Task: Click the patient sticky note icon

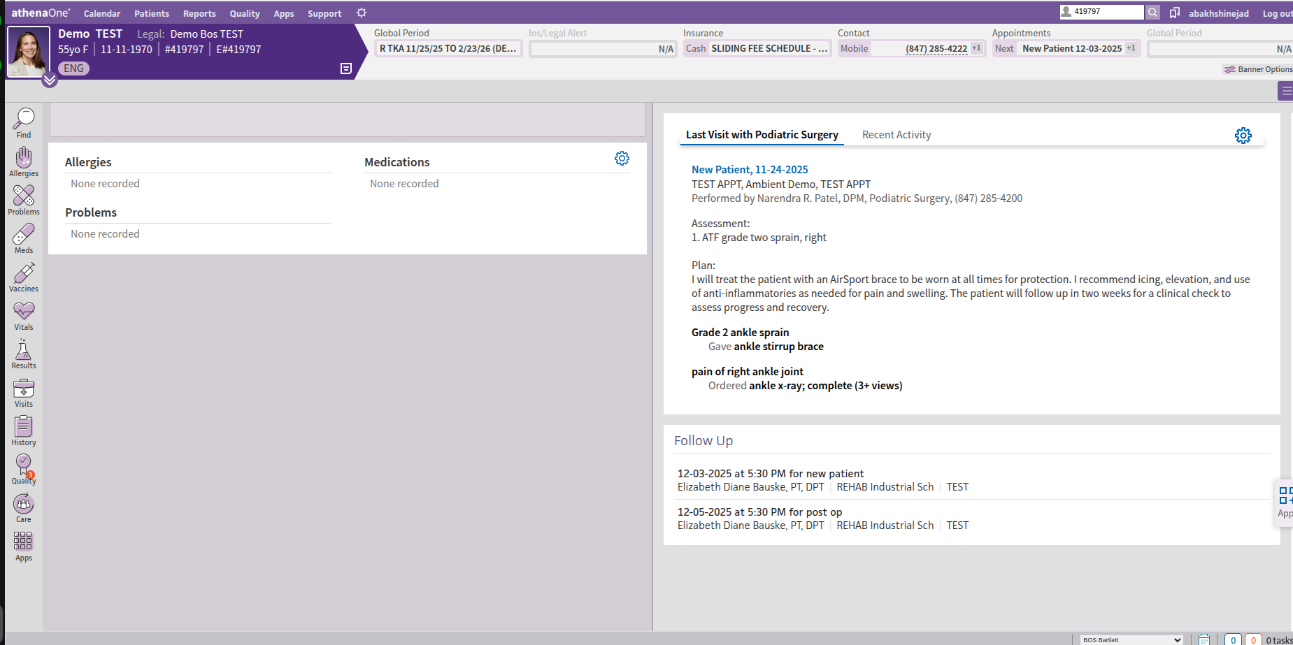Action: pos(346,68)
